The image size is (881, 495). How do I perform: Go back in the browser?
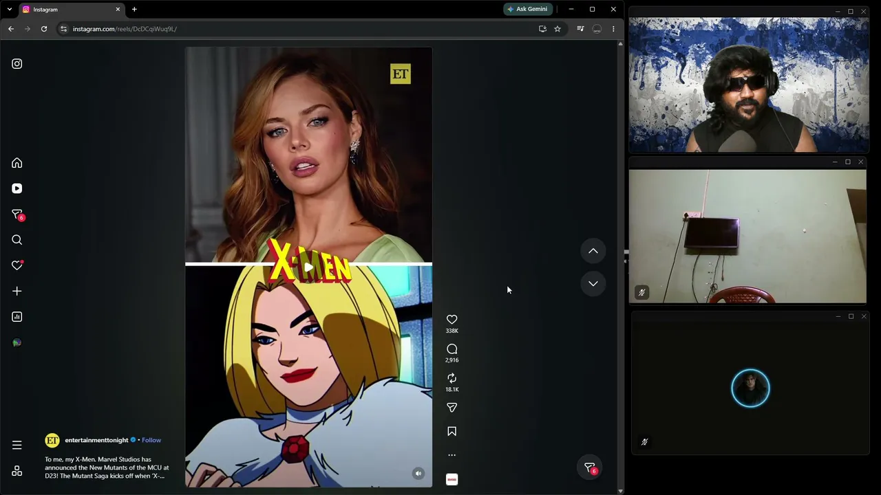point(11,29)
